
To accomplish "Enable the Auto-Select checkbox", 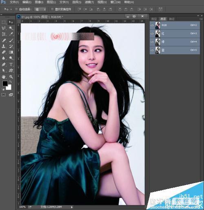I will click(x=16, y=9).
